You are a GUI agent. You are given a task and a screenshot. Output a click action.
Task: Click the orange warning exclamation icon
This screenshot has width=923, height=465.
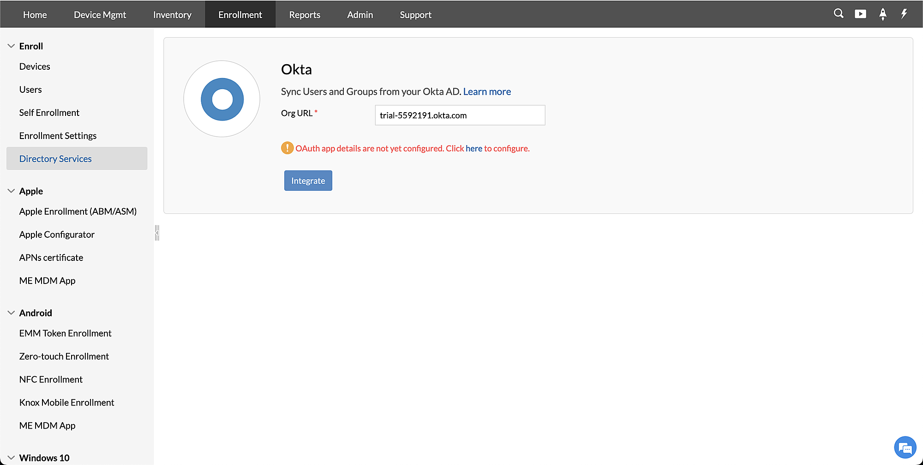pos(287,148)
